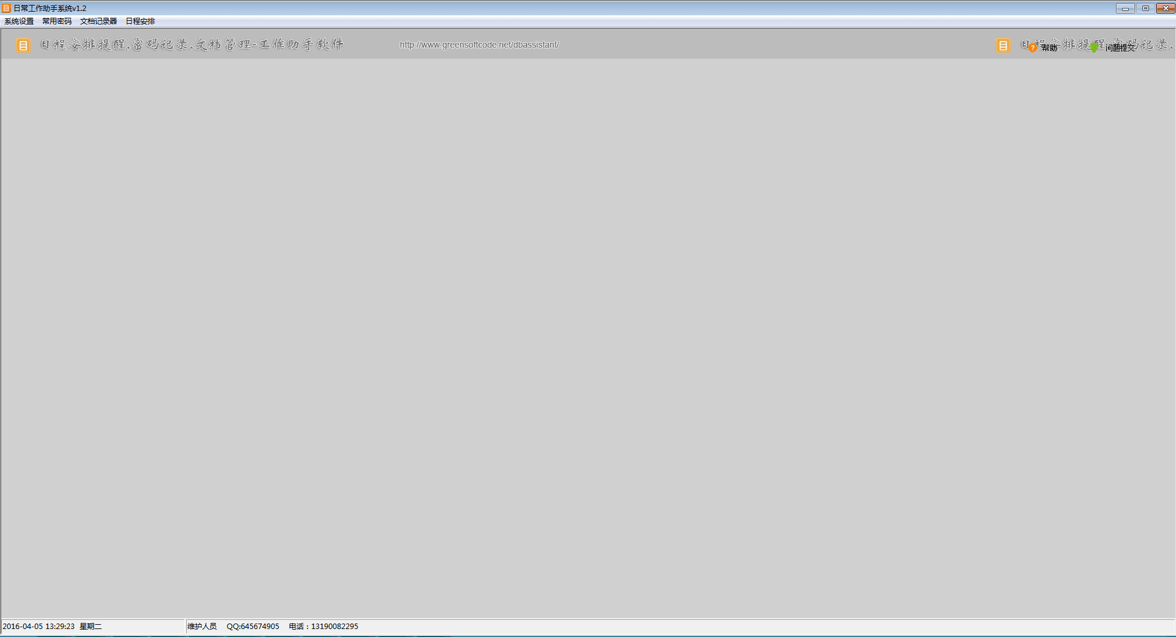Click the date-time status entry 2016-04-05
This screenshot has width=1176, height=637.
point(39,627)
